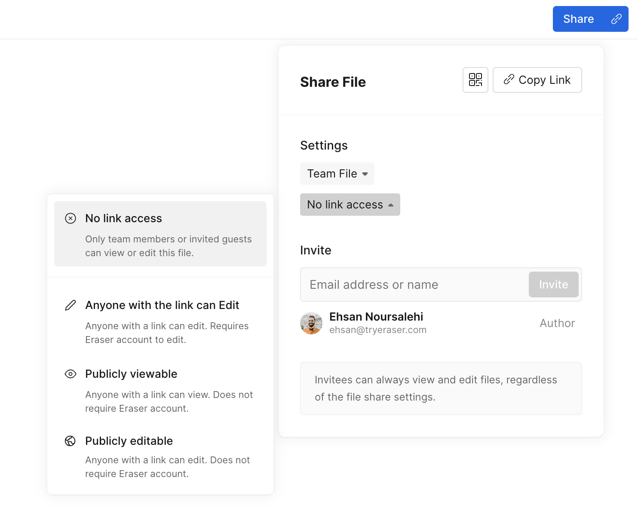Click the Author role label
Screen dimensions: 638x520
point(557,323)
